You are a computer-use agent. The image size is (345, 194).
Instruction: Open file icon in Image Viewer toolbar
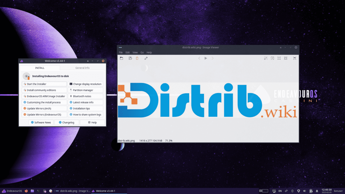[122, 58]
